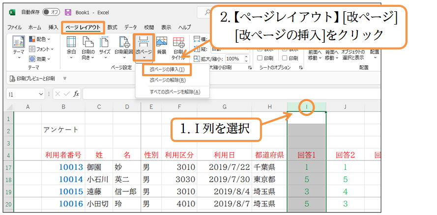Click the scale 100% spinner arrows
Viewport: 437px width, 215px height.
[246, 59]
